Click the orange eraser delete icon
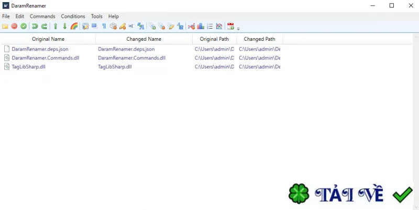Viewport: 419px width, 210px height. (123, 26)
